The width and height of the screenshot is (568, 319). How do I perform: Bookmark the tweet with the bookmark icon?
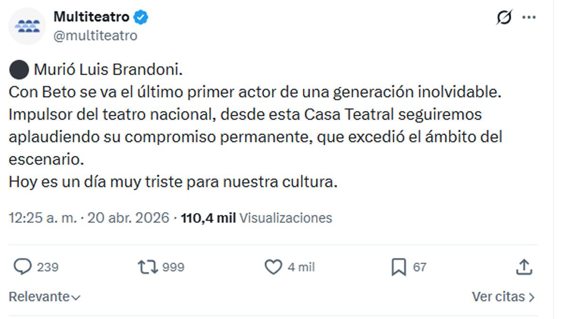tap(399, 268)
